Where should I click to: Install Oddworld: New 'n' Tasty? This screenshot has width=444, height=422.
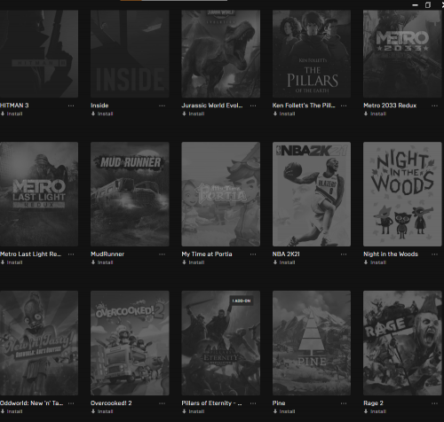point(12,411)
